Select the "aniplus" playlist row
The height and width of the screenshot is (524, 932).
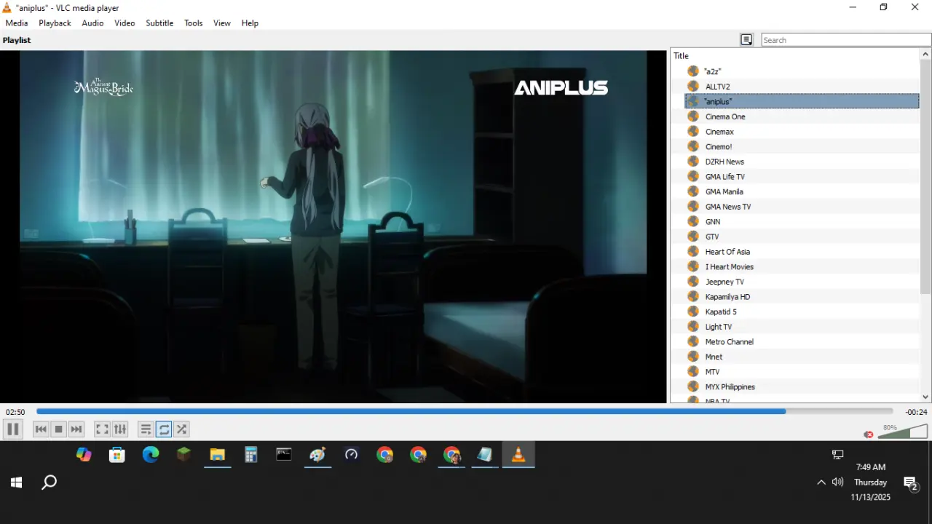pos(802,101)
